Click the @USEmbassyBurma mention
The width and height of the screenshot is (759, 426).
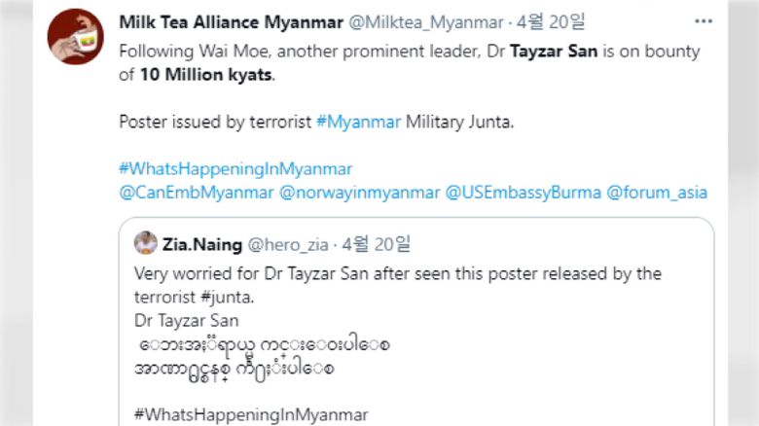point(522,193)
